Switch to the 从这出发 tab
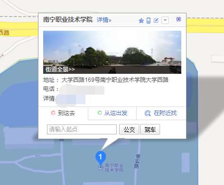224x185 pixels. 112,113
